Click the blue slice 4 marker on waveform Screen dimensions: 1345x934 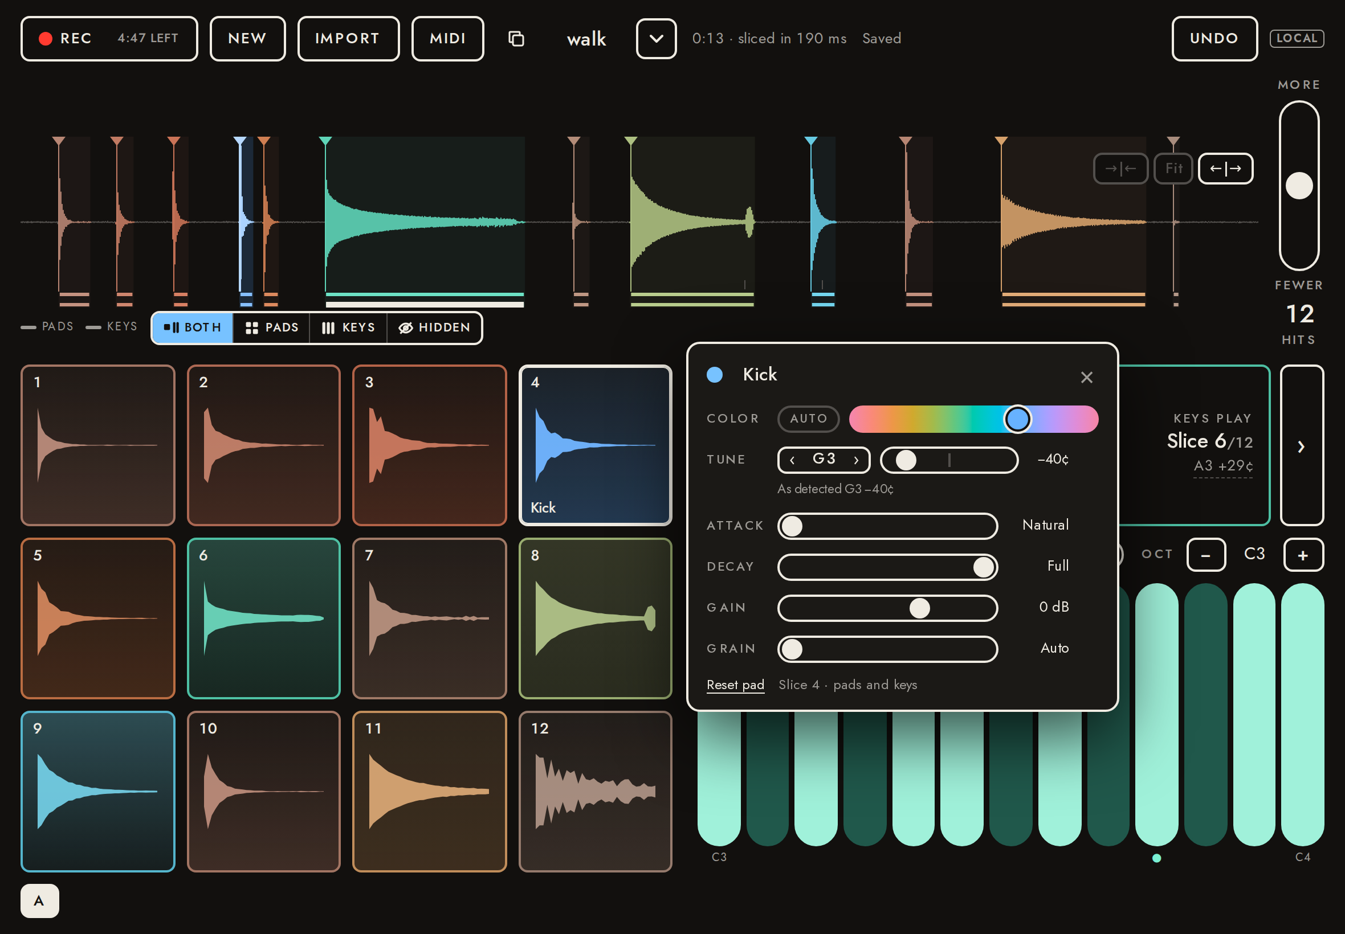coord(240,141)
